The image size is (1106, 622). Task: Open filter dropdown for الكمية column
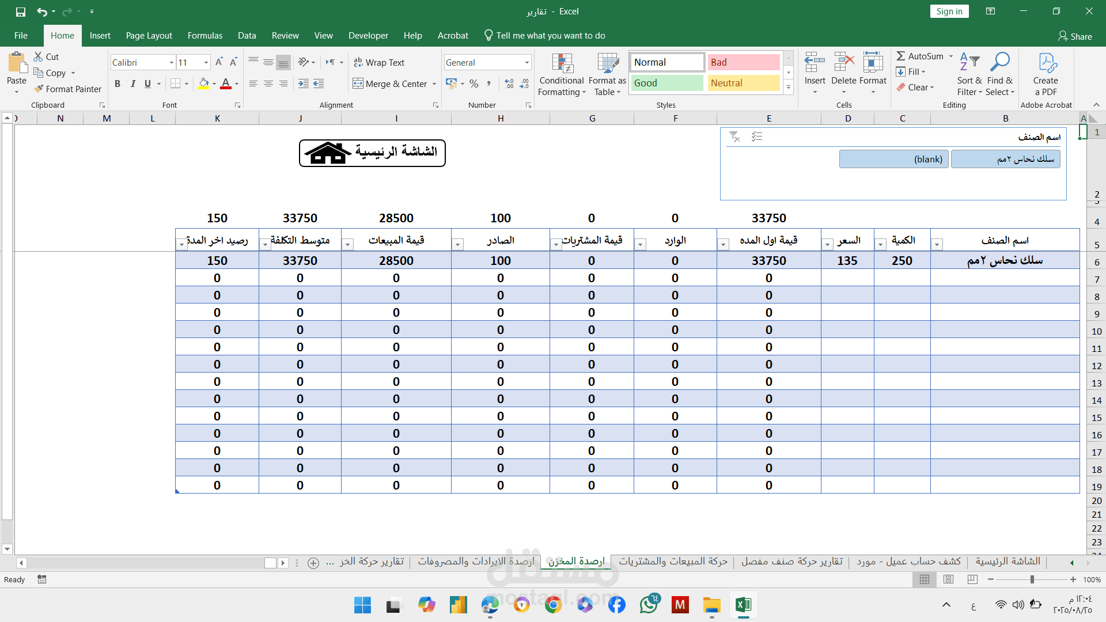[880, 245]
